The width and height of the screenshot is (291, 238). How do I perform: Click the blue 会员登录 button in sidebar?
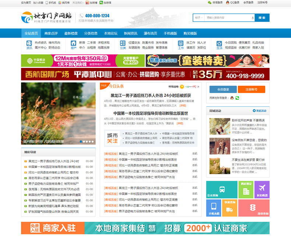click(x=223, y=89)
